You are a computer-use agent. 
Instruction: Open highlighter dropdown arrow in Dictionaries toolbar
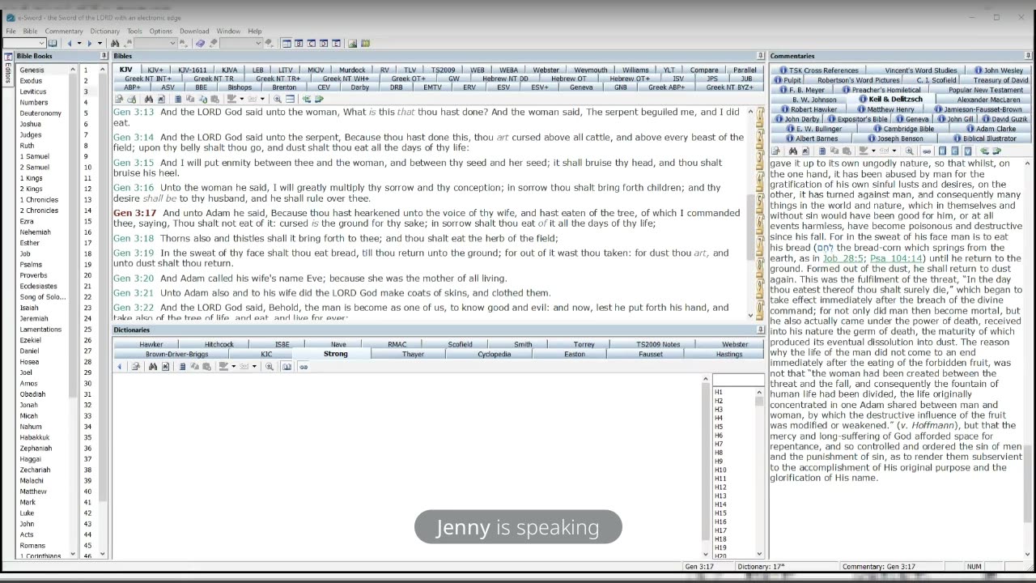click(234, 366)
